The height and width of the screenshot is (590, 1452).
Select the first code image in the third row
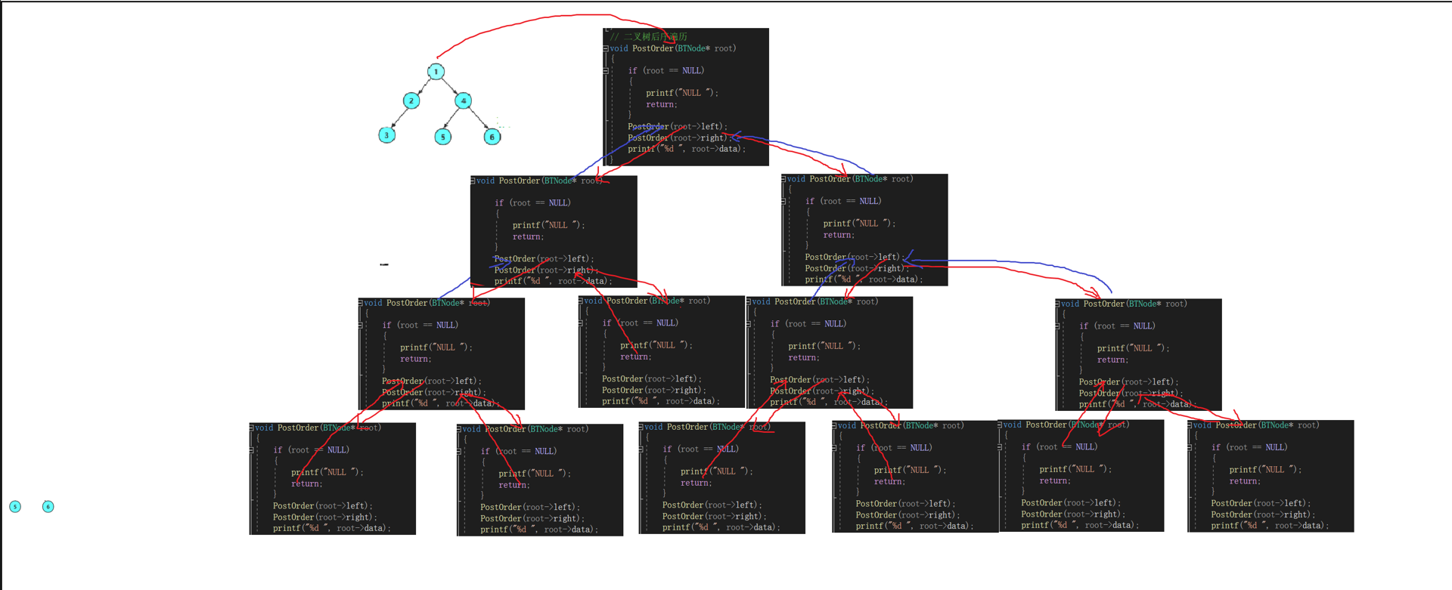(x=442, y=354)
